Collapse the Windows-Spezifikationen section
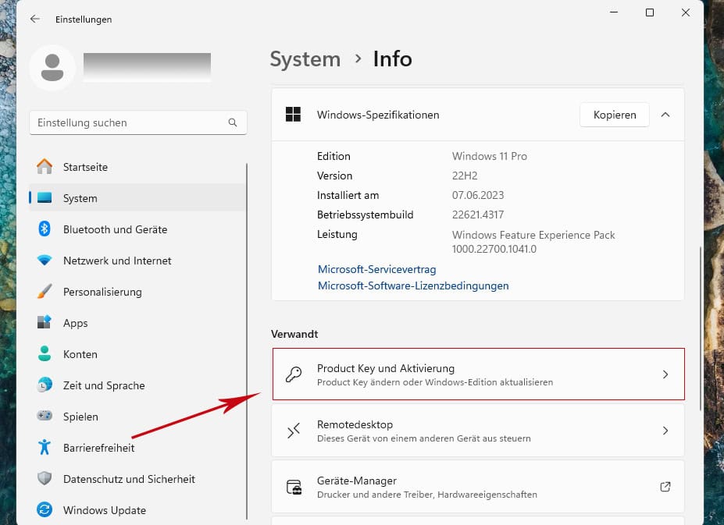This screenshot has height=525, width=724. point(665,115)
